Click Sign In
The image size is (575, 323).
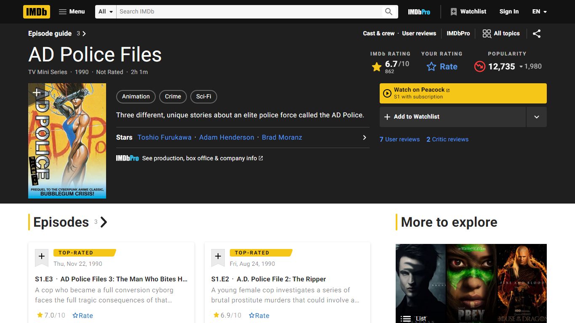509,12
